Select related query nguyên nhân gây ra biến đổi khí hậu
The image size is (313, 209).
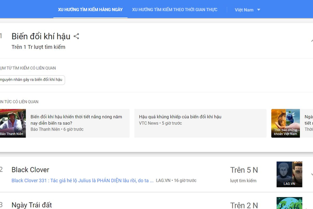[x=32, y=80]
